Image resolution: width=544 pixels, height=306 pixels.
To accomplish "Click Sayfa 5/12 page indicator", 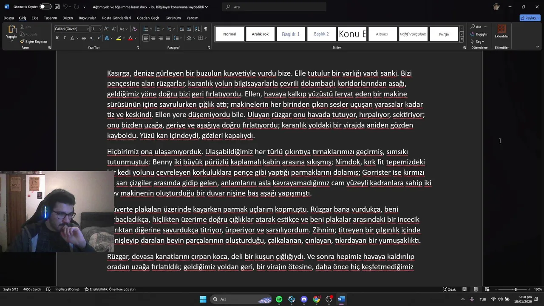I will [x=11, y=289].
